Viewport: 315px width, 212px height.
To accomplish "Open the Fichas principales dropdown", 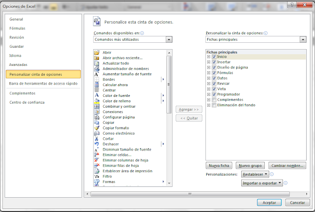I will point(303,39).
